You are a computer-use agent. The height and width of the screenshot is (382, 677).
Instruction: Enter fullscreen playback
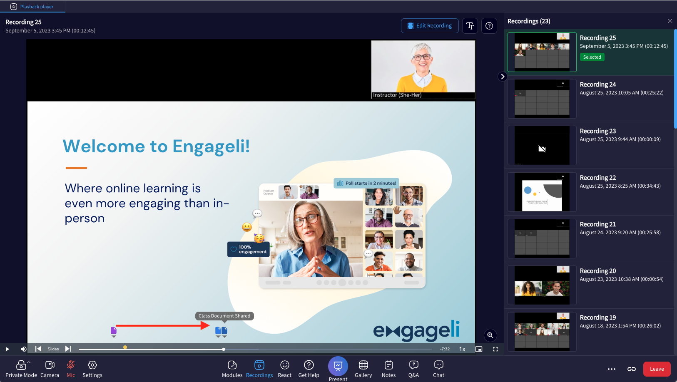point(495,349)
